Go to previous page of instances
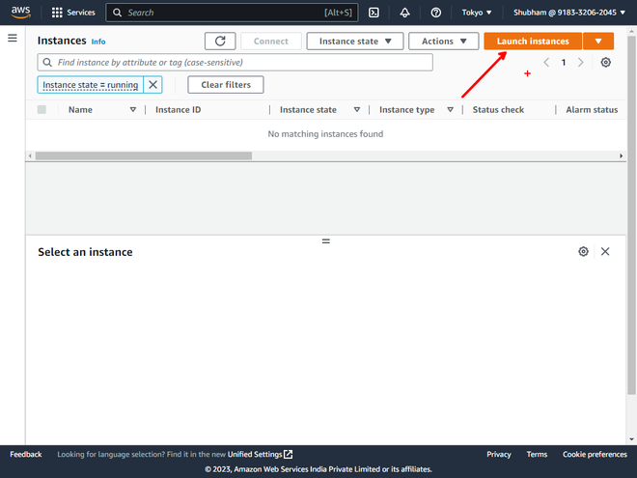The height and width of the screenshot is (478, 637). coord(546,62)
